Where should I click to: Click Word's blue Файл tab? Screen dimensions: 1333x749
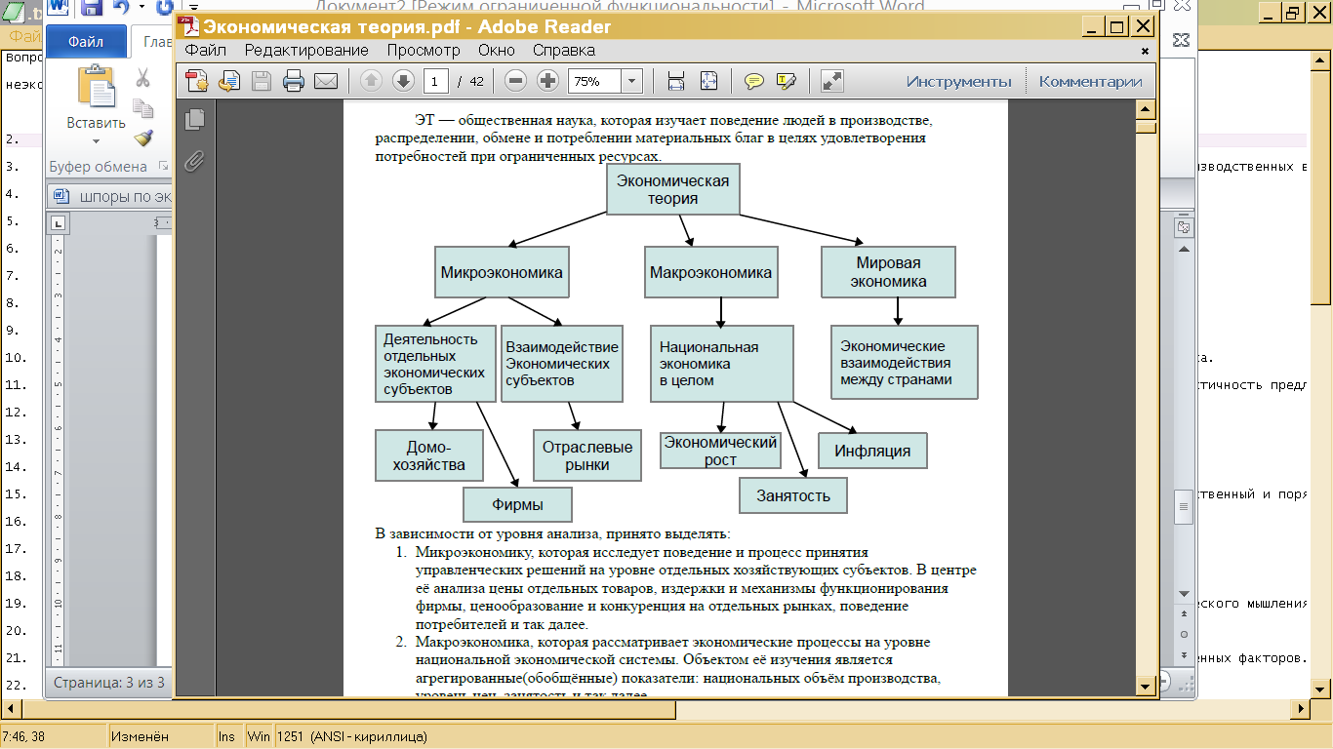pyautogui.click(x=87, y=42)
